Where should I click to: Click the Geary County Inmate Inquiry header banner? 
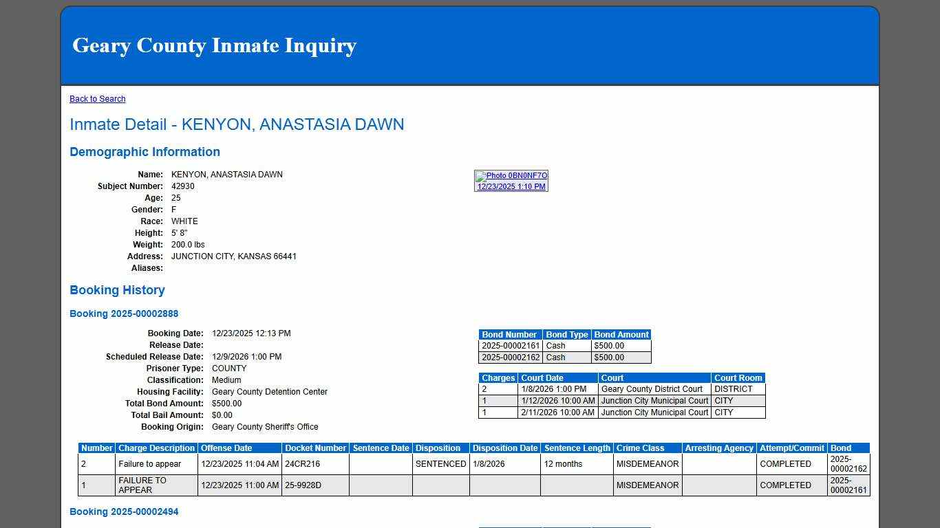point(215,45)
